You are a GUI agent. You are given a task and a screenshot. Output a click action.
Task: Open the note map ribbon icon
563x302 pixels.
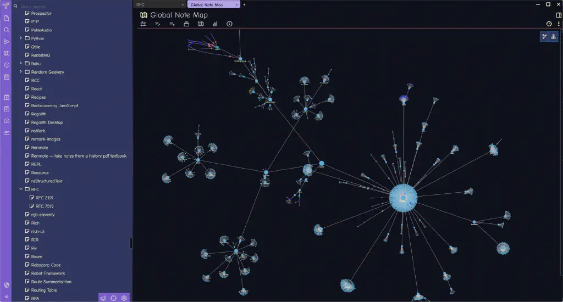click(x=201, y=24)
